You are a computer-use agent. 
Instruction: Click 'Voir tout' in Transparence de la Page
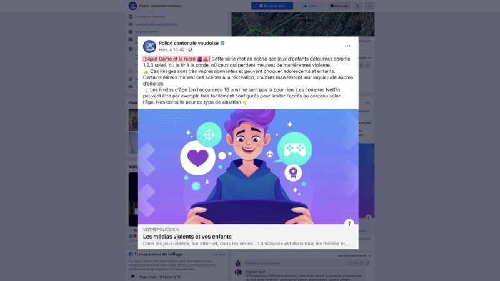[x=219, y=255]
